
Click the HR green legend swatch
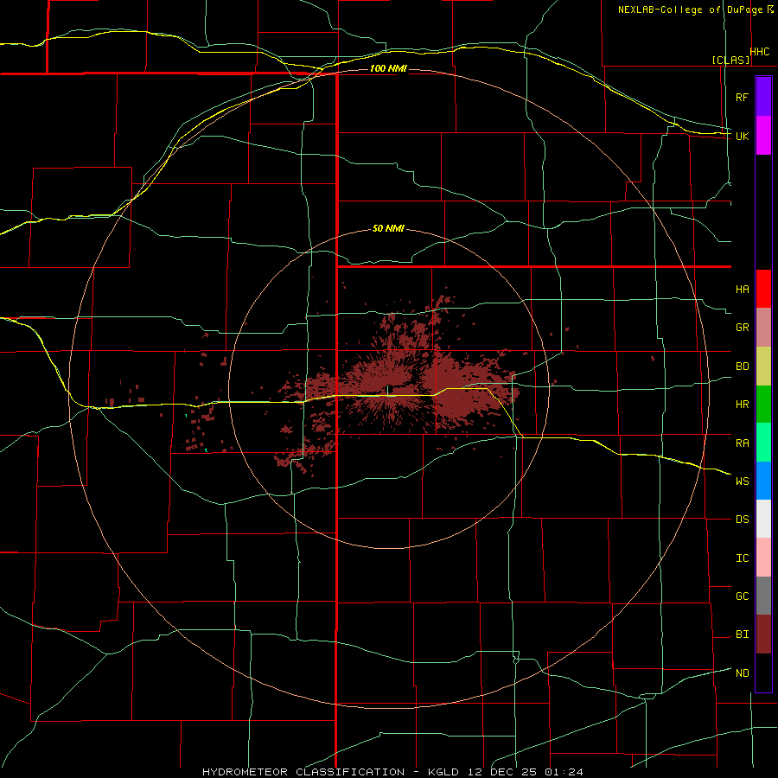coord(763,404)
